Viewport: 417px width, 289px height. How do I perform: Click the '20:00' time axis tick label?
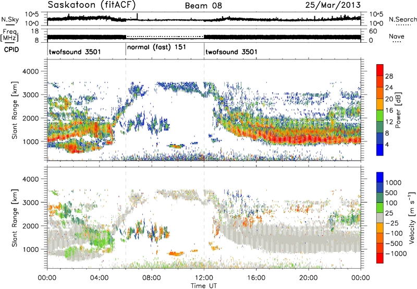coord(308,278)
